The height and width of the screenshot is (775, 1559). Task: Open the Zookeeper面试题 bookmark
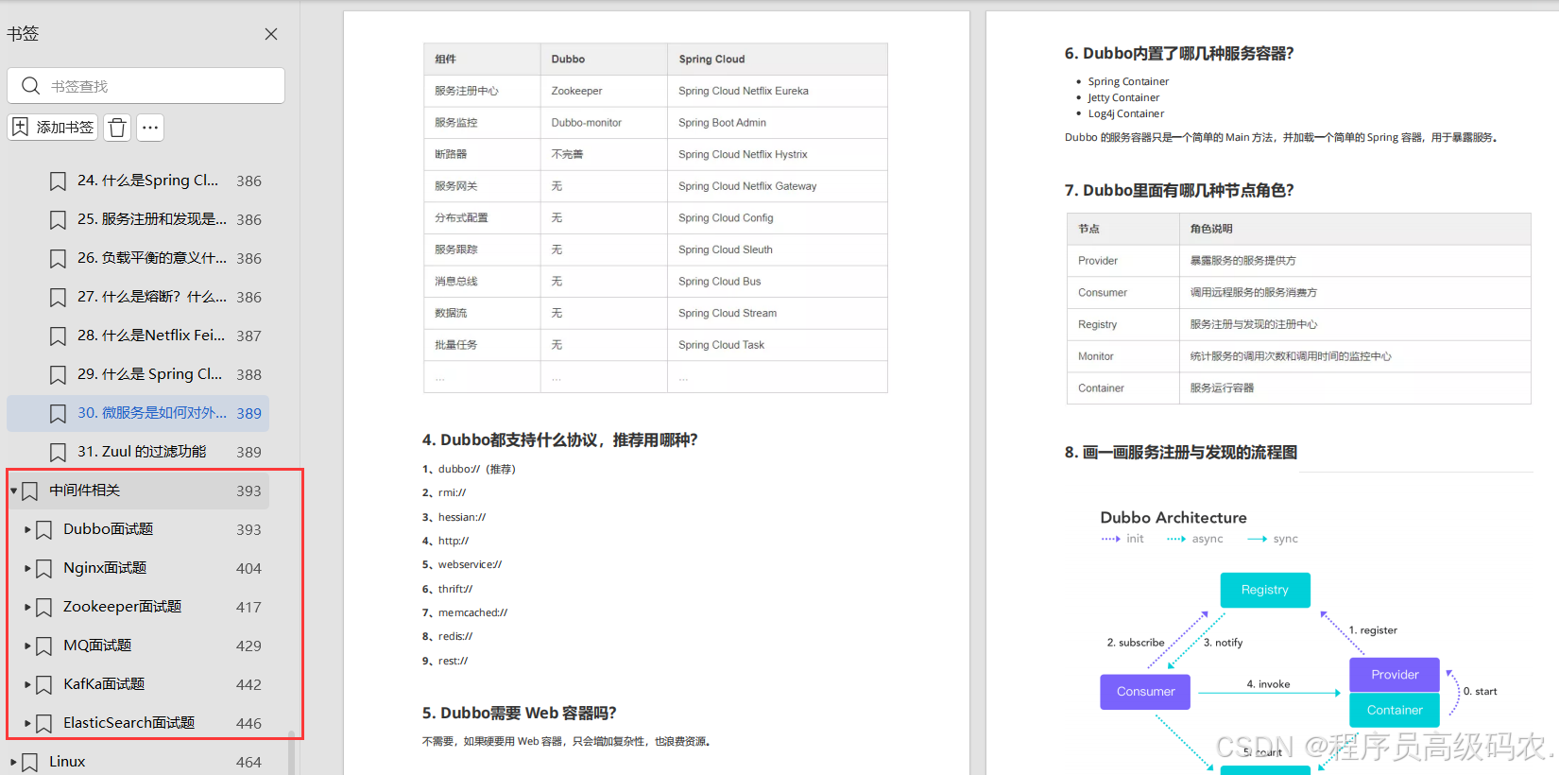pyautogui.click(x=122, y=607)
